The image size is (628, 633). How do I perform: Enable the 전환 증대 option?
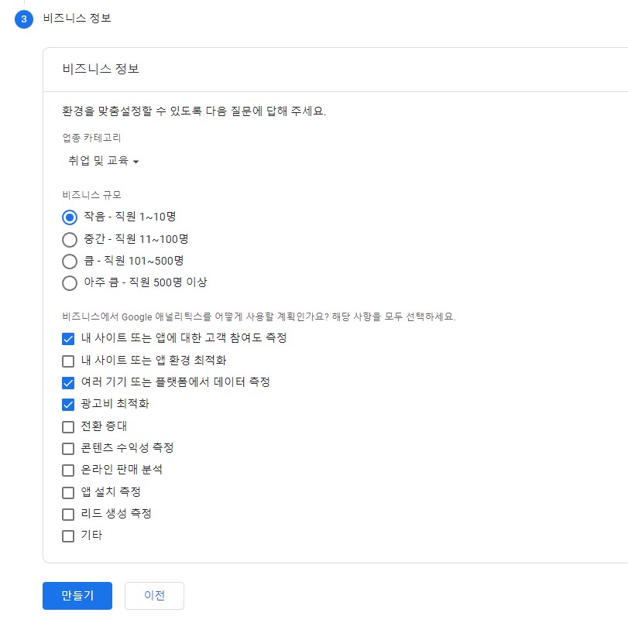point(68,426)
